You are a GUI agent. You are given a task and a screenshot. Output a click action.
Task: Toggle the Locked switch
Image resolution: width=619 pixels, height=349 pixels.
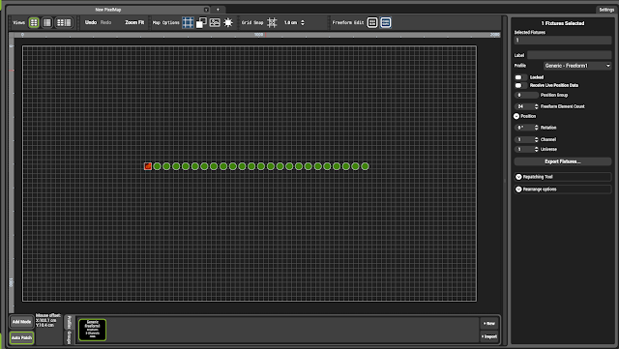click(x=520, y=77)
